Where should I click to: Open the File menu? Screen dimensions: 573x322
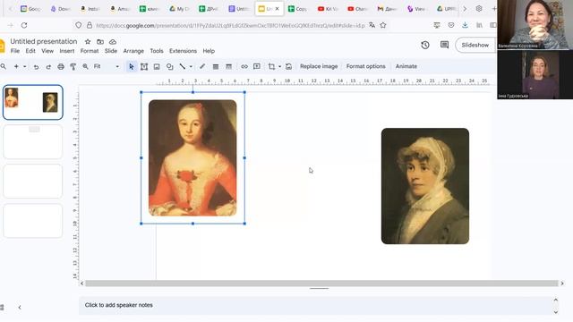coord(15,51)
